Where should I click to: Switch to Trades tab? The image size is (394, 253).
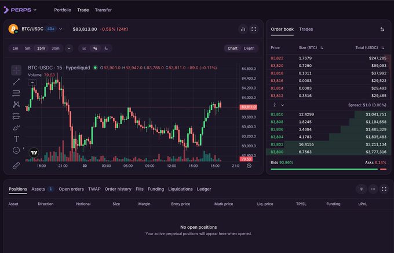[x=306, y=29]
